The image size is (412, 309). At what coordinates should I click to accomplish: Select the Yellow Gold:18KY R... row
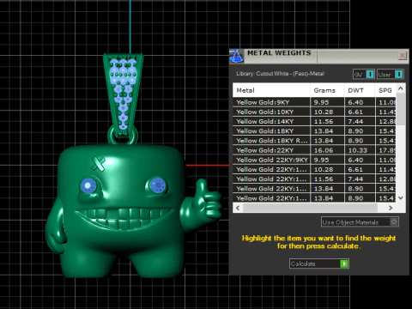pyautogui.click(x=314, y=141)
